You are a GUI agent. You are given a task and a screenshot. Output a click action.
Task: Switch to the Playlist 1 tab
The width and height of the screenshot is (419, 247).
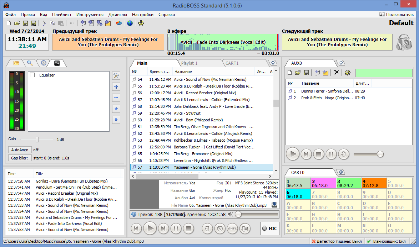click(x=189, y=63)
